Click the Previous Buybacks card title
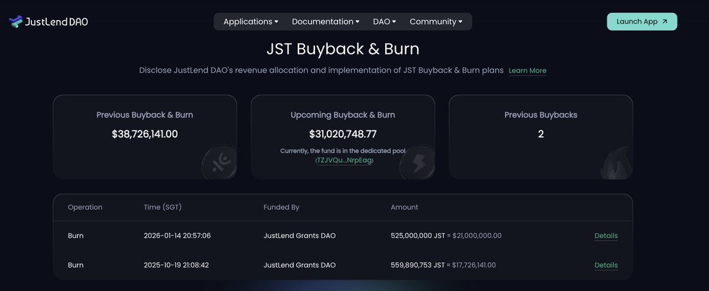 tap(541, 115)
